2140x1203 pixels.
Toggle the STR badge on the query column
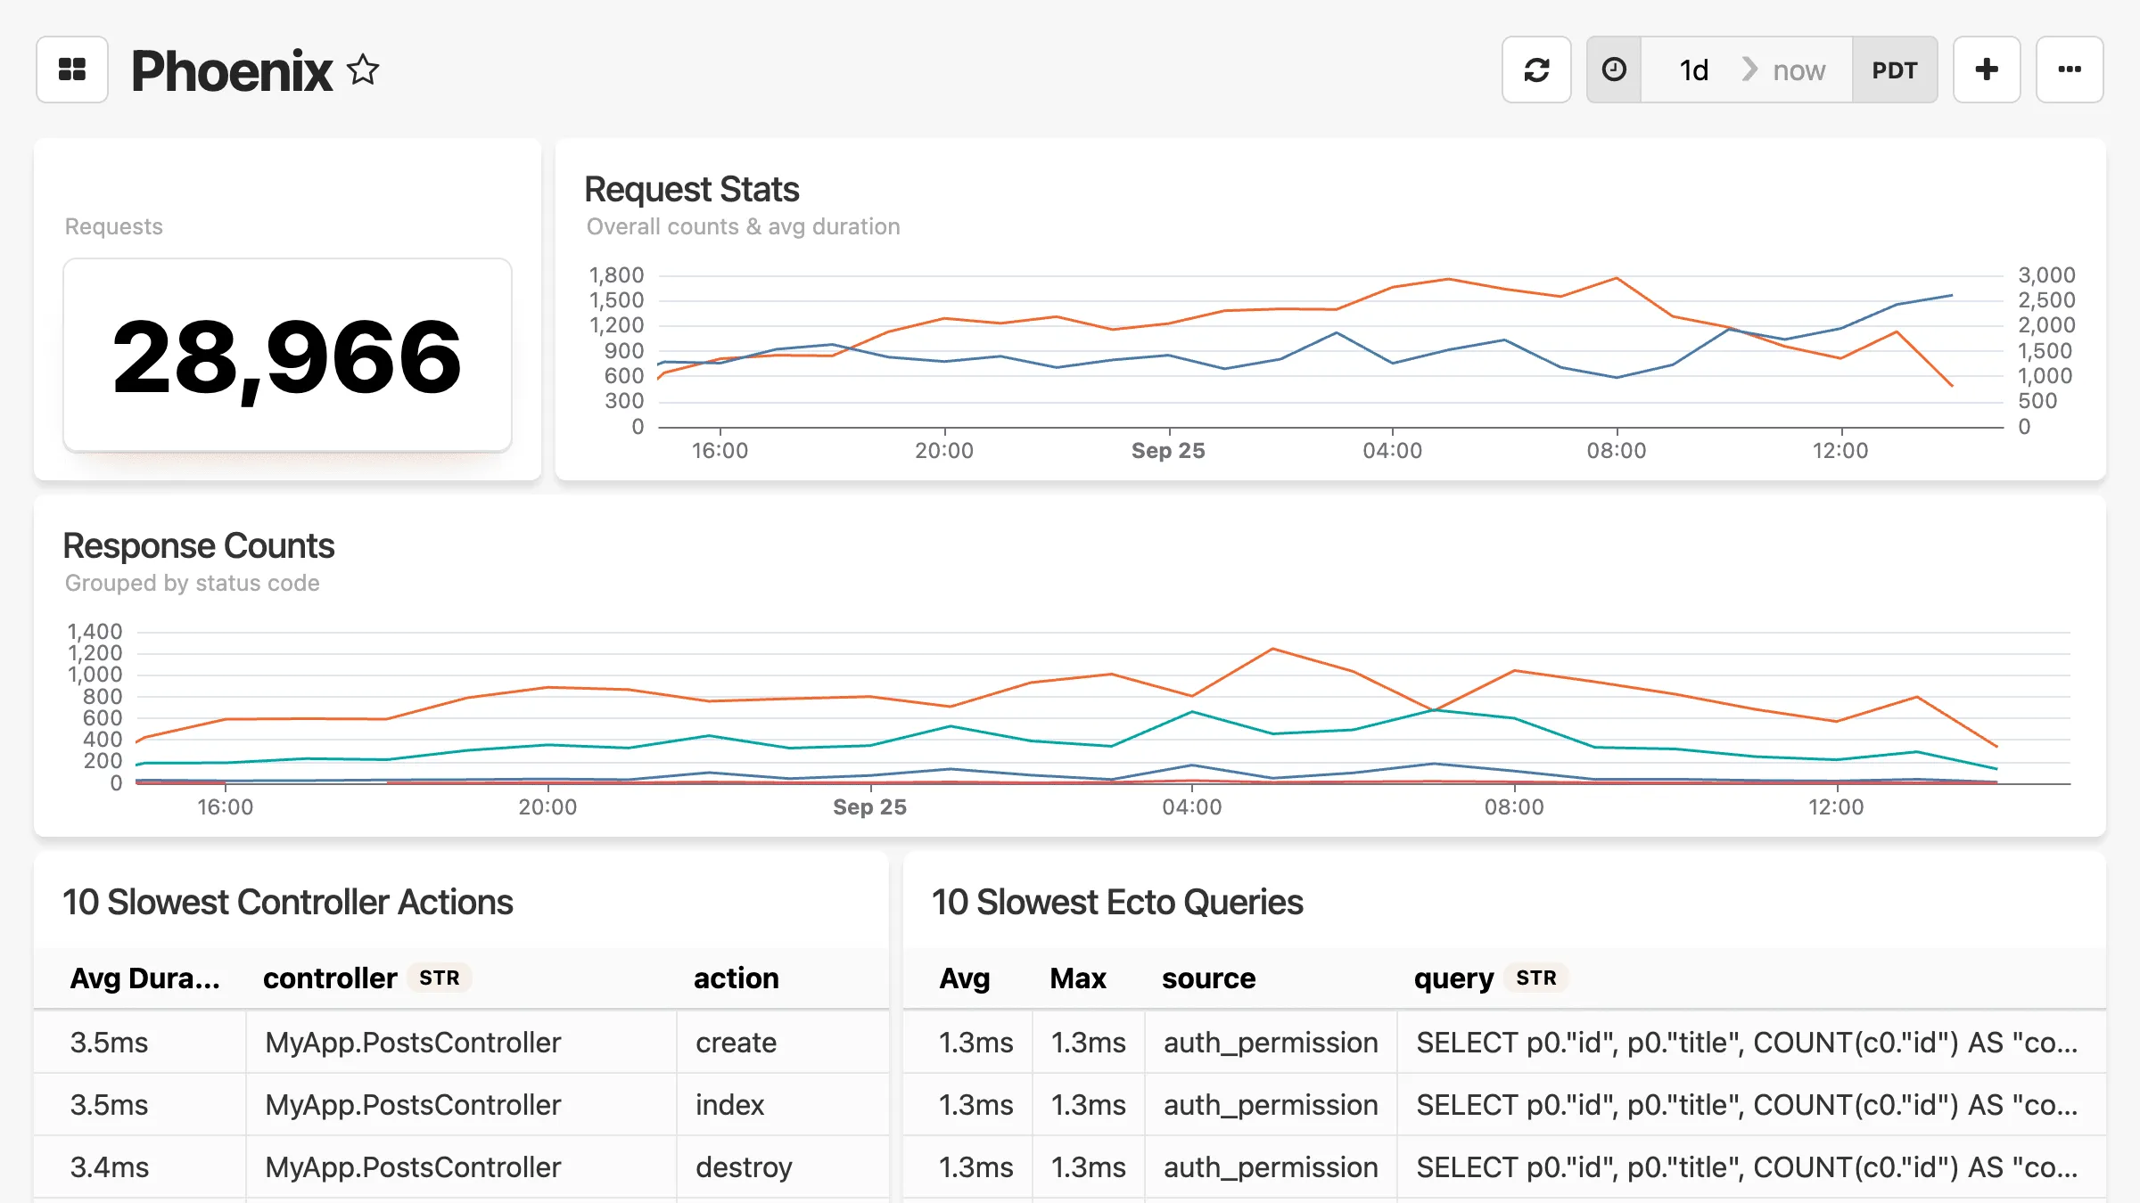click(1536, 978)
